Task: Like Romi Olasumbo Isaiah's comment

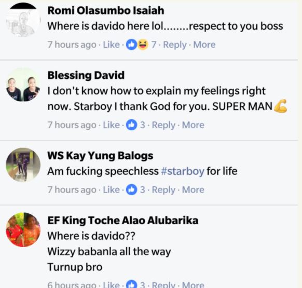Action: tap(112, 45)
